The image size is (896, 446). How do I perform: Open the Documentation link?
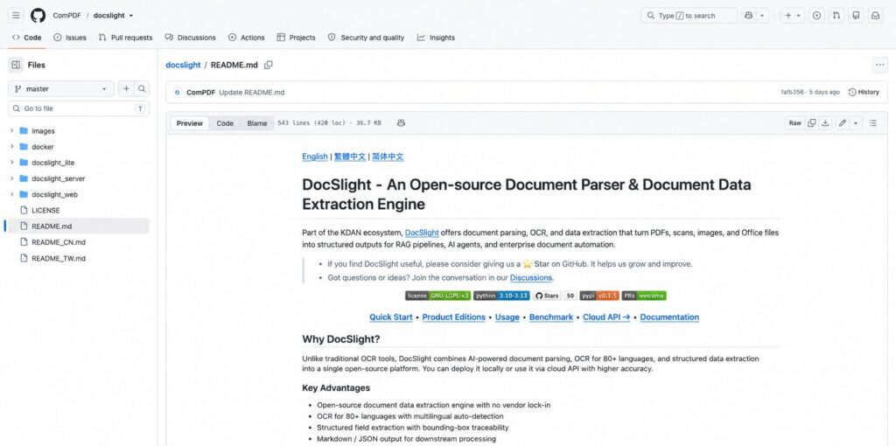(x=669, y=317)
